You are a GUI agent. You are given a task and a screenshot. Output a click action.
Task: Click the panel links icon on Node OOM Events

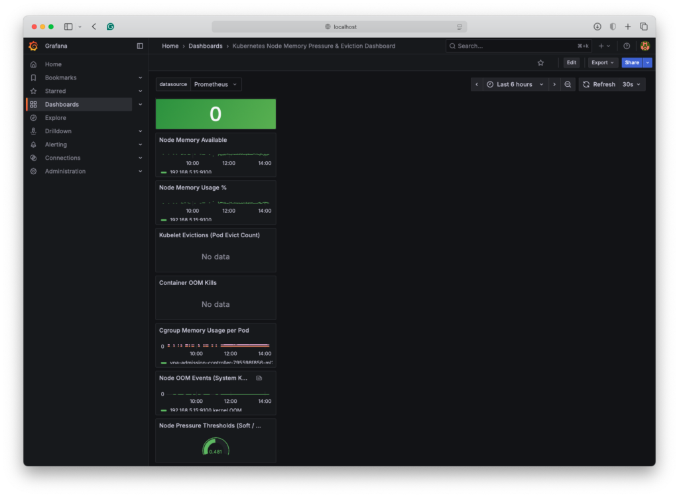tap(259, 378)
